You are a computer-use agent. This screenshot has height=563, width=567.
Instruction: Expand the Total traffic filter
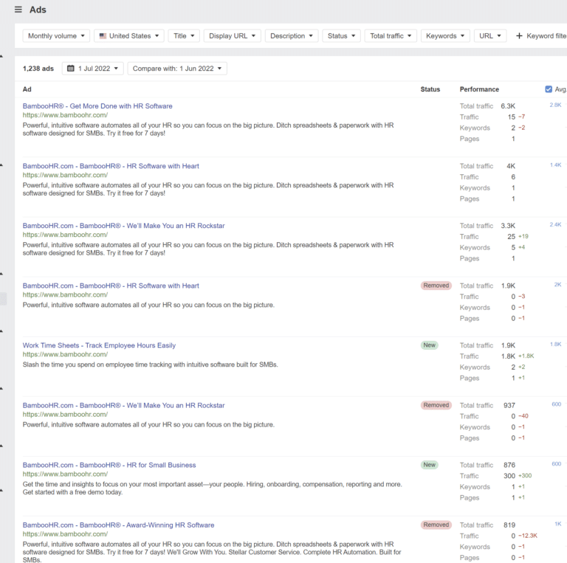[391, 35]
